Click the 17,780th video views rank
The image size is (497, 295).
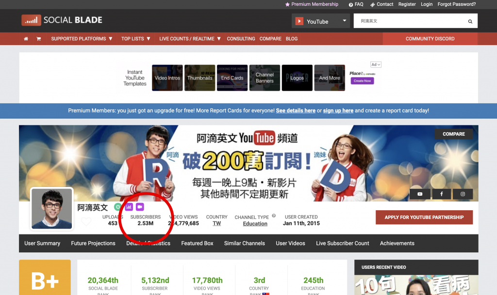coord(207,280)
